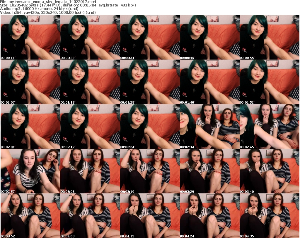Open the frame at 00:01:07
Viewport: 300px width, 238px height.
(30, 82)
